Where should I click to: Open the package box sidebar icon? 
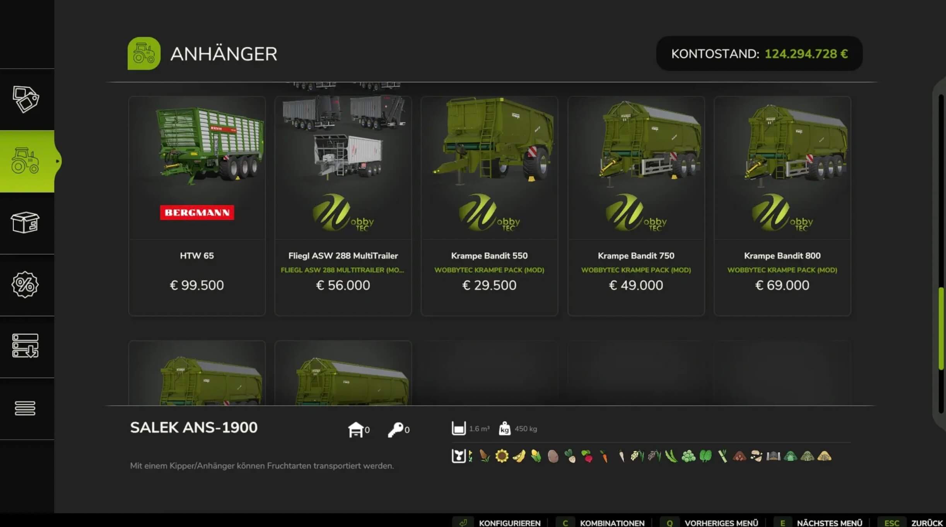25,223
